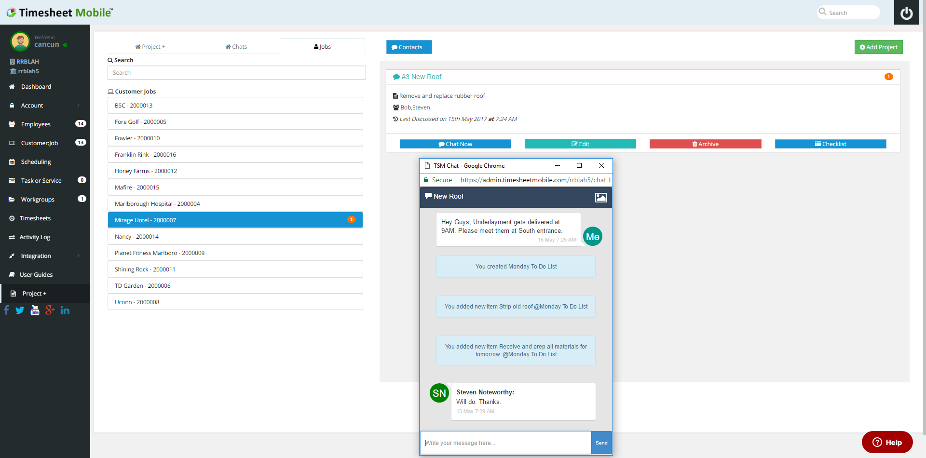926x458 pixels.
Task: Select job Honey Farms - 2000012
Action: (x=235, y=171)
